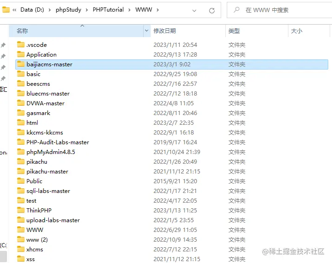
Task: Click the kkcms-kkcms folder icon
Action: pos(21,132)
